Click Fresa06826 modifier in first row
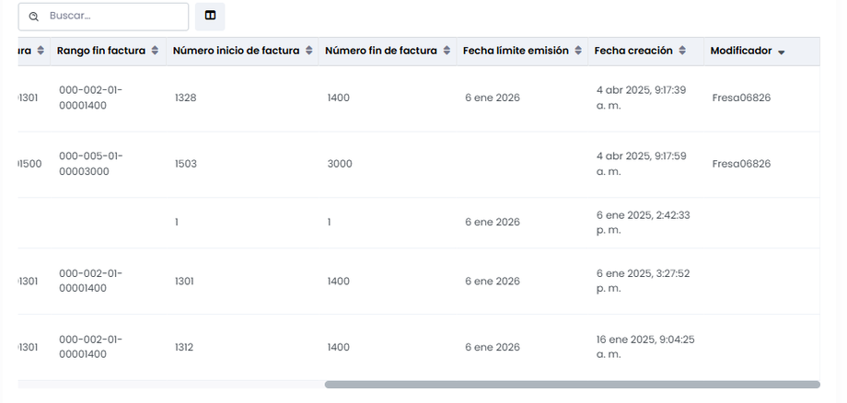The image size is (847, 403). click(x=741, y=98)
